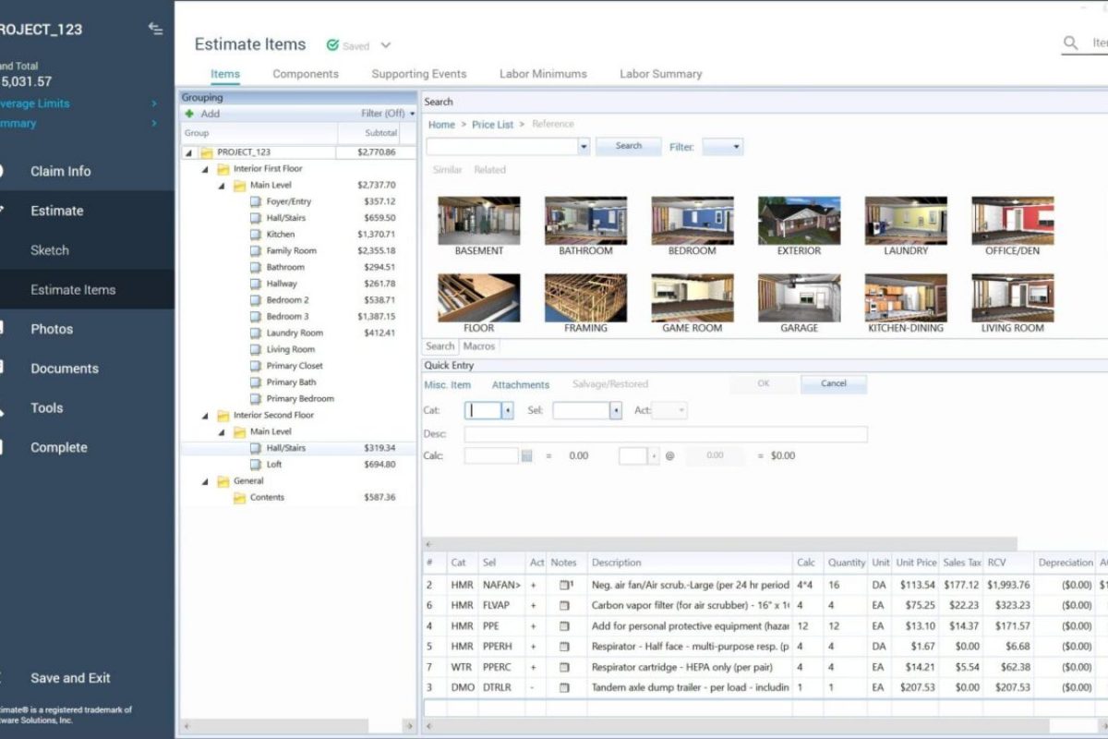Click the magnifier search icon at top right
The height and width of the screenshot is (739, 1108).
(x=1071, y=43)
